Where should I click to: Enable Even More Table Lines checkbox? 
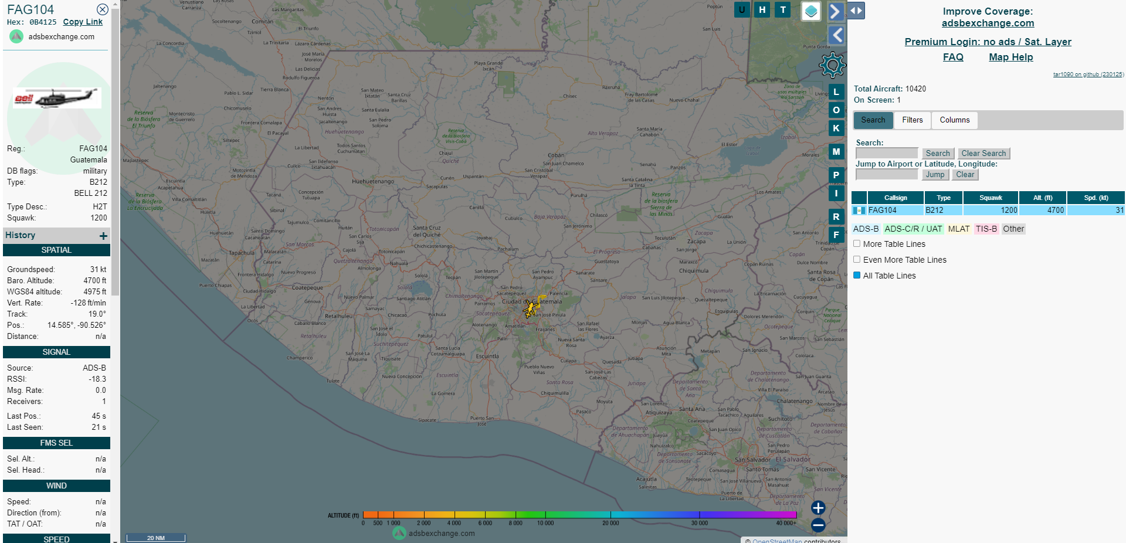[x=857, y=260]
